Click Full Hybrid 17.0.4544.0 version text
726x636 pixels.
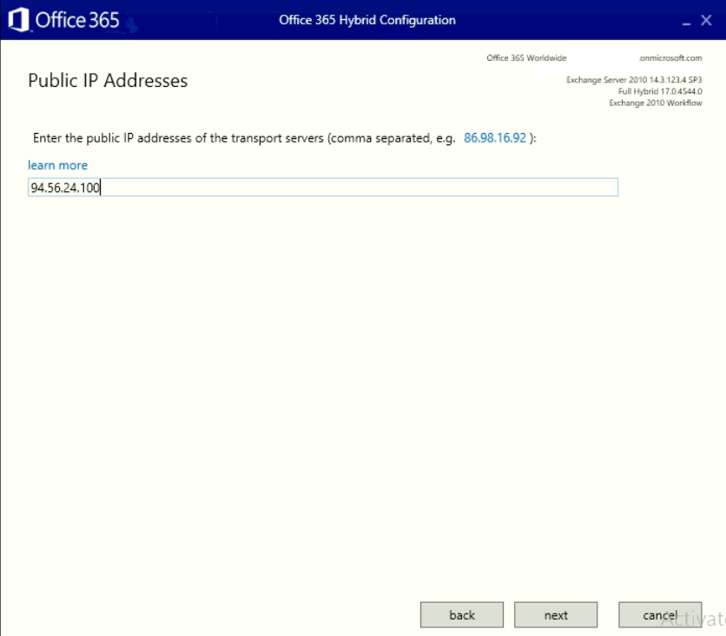coord(660,91)
